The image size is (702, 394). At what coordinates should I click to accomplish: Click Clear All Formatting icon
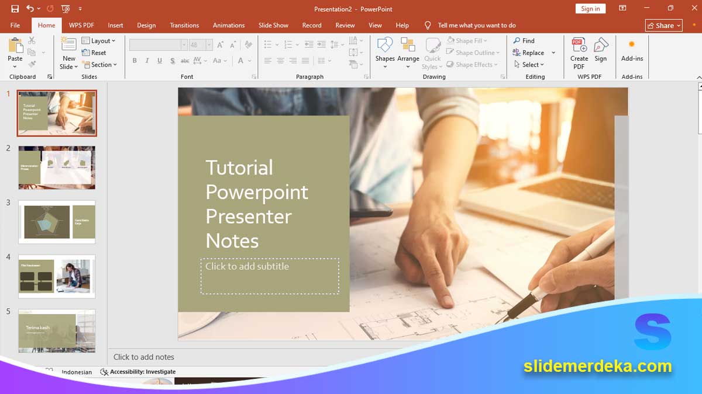[x=248, y=44]
